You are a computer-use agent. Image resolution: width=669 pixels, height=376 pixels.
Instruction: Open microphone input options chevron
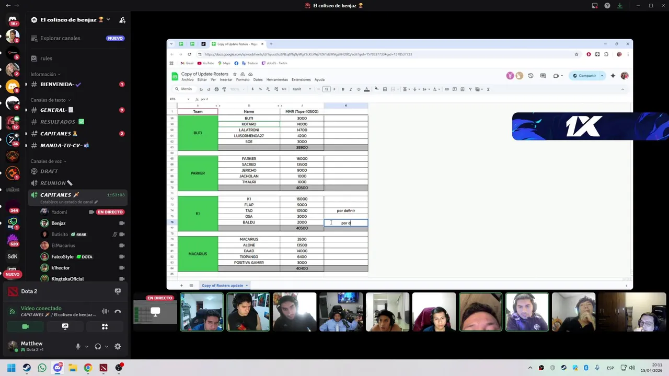point(87,346)
